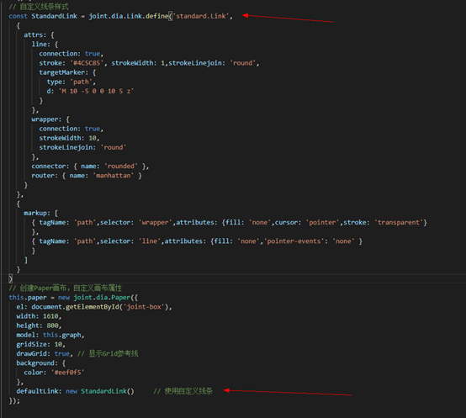Click the router name 'manhattan'
Image resolution: width=466 pixels, height=418 pixels.
[114, 176]
